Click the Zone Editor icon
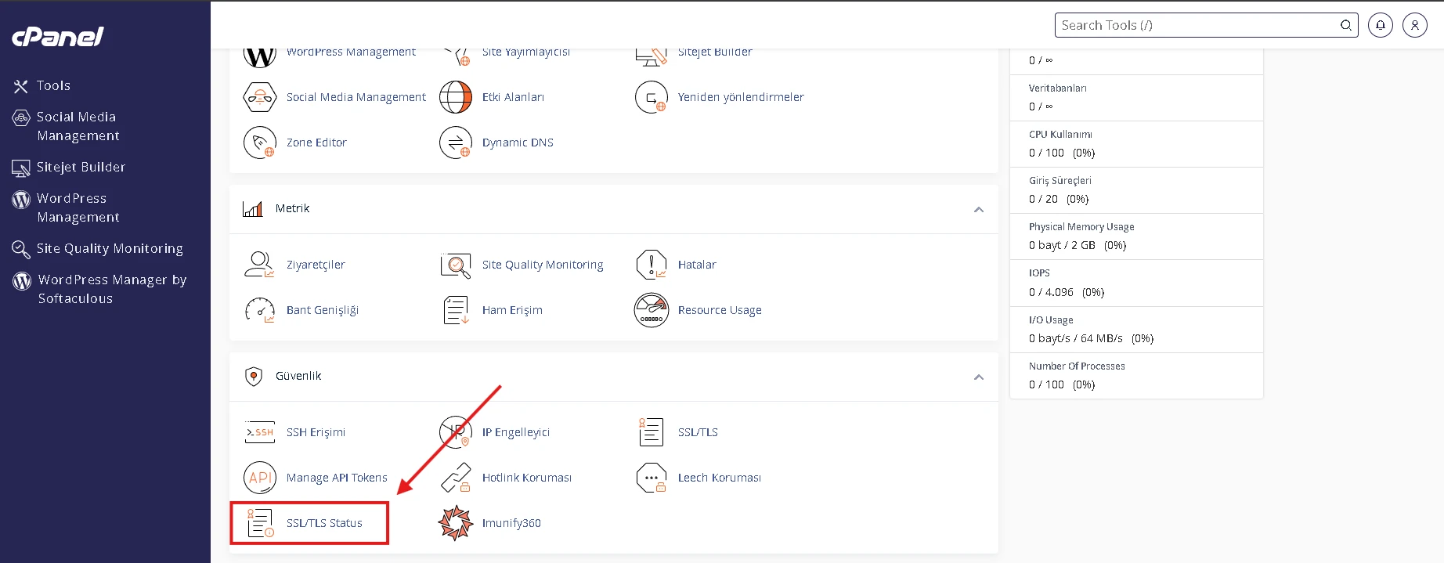The image size is (1444, 563). (x=260, y=143)
